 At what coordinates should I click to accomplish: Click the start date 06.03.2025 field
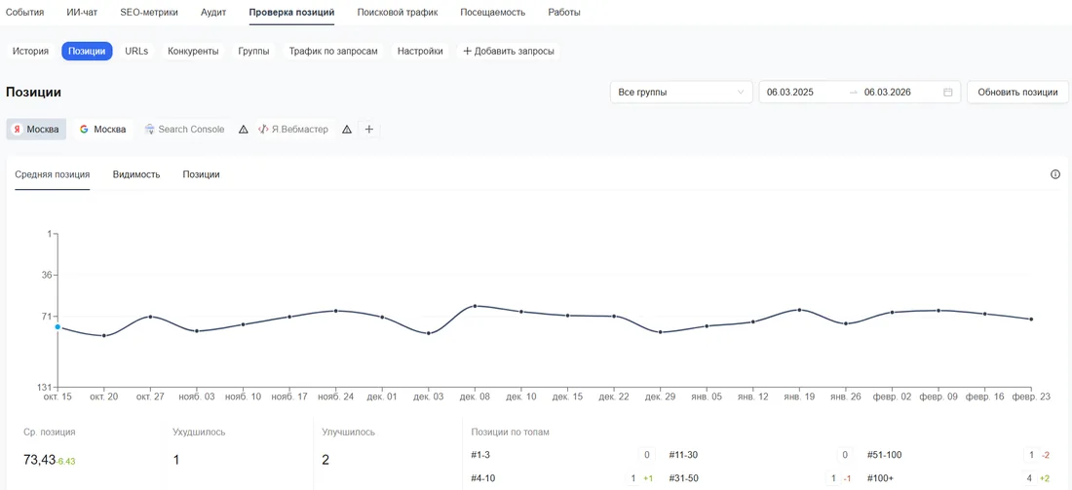790,93
